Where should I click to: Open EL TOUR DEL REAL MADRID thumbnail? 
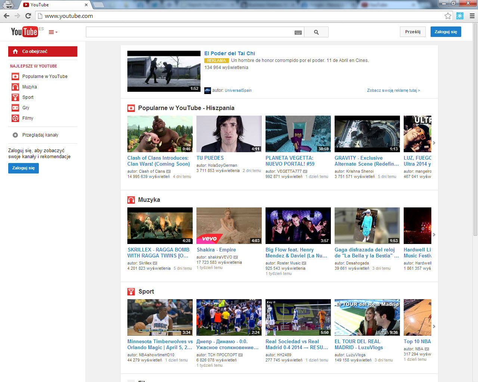click(x=367, y=317)
